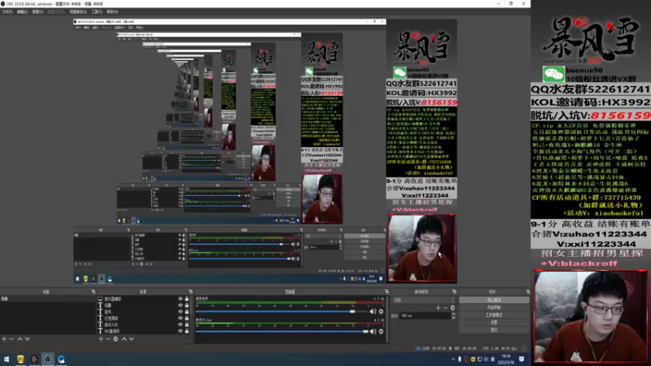
Task: Toggle visibility of sixth source row
Action: [x=180, y=331]
